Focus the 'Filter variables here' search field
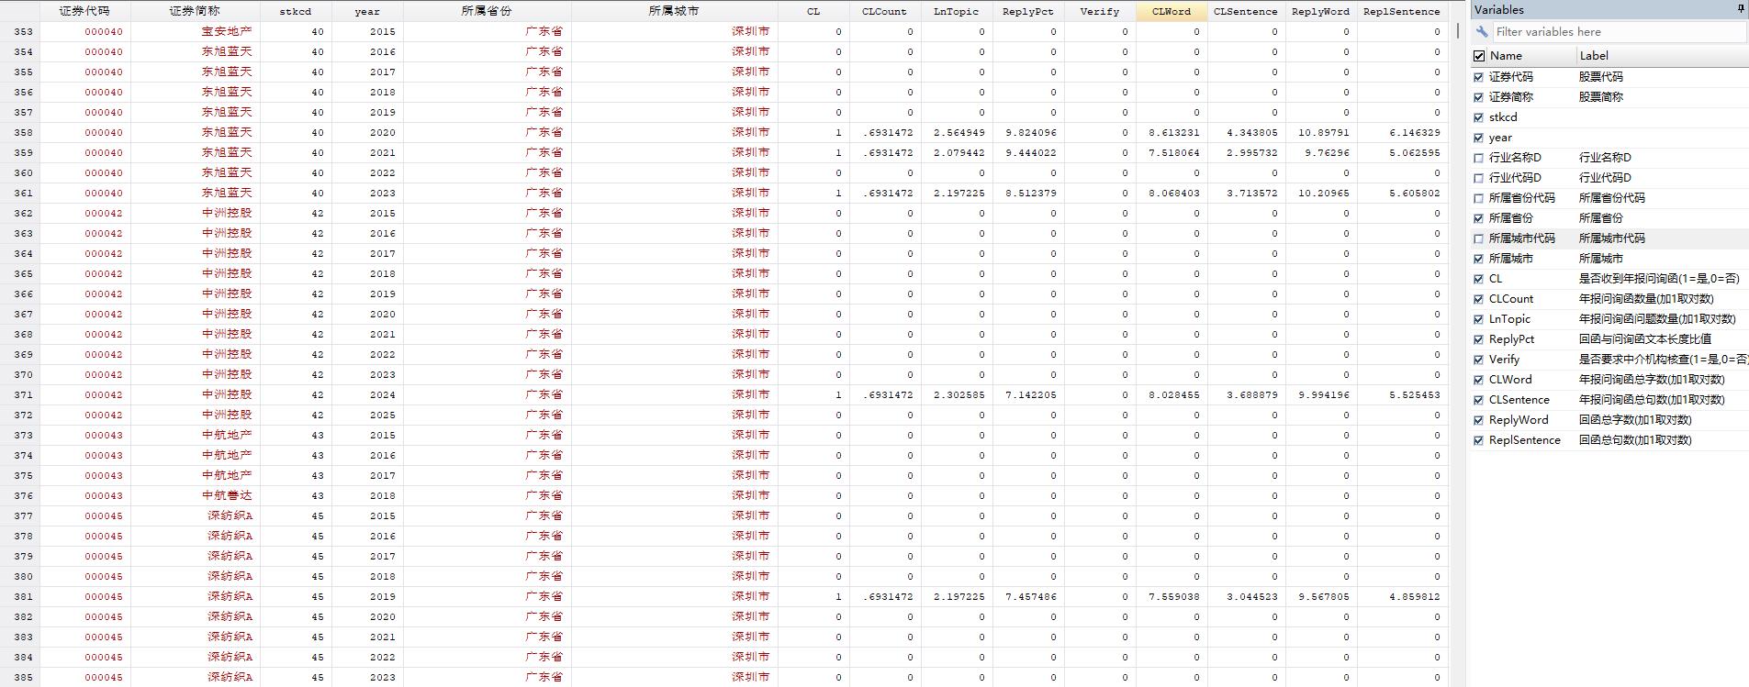Screen dimensions: 1749x687 point(1618,31)
